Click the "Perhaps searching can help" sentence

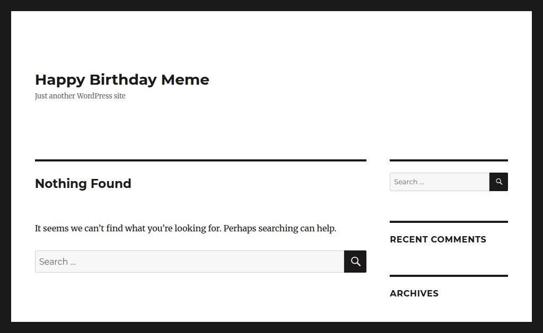pos(279,228)
